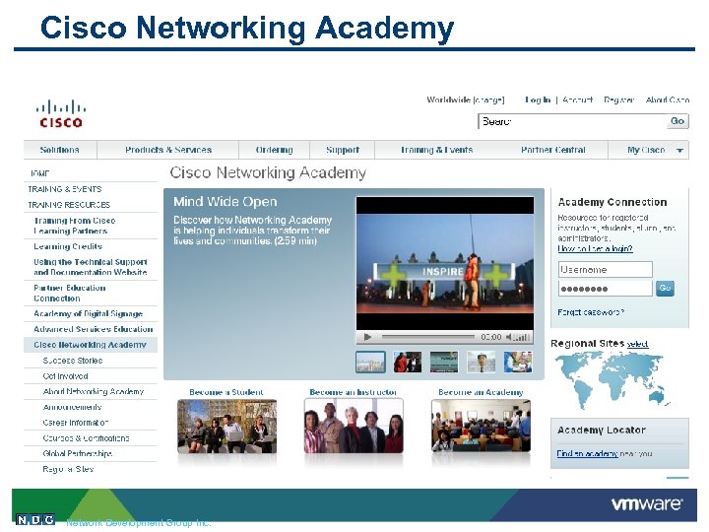
Task: Open How do I get a login link
Action: [x=595, y=249]
